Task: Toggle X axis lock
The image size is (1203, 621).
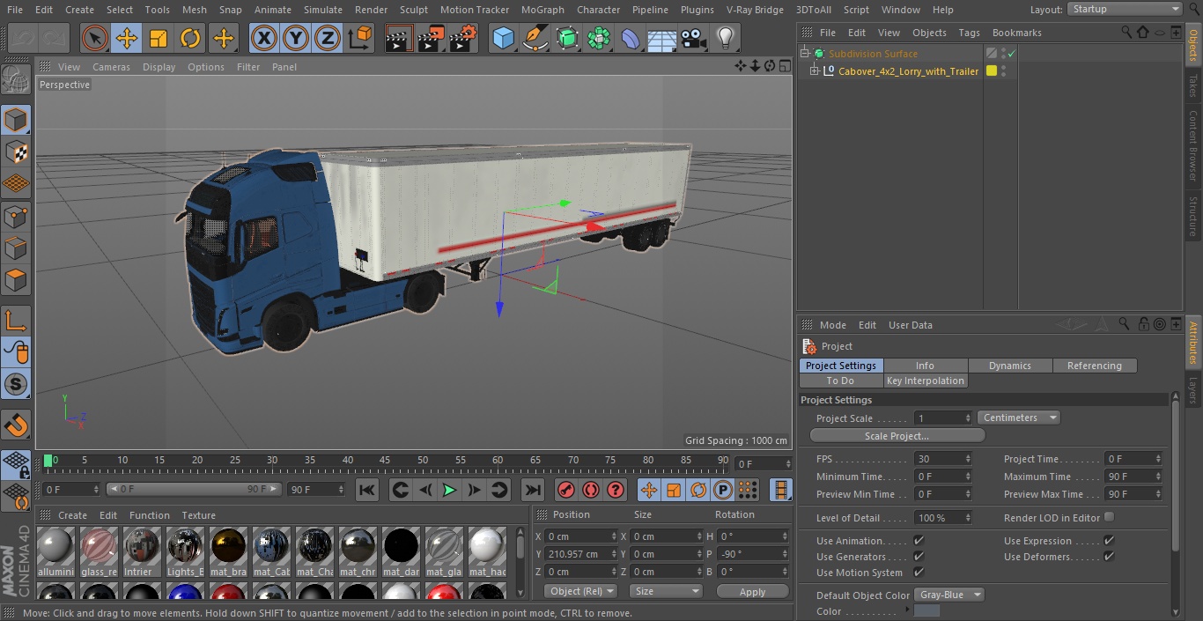Action: [x=264, y=38]
